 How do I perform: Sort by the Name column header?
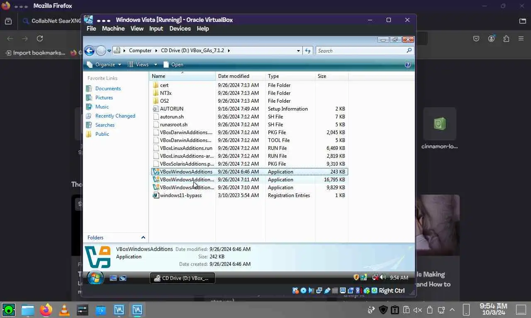tap(183, 76)
